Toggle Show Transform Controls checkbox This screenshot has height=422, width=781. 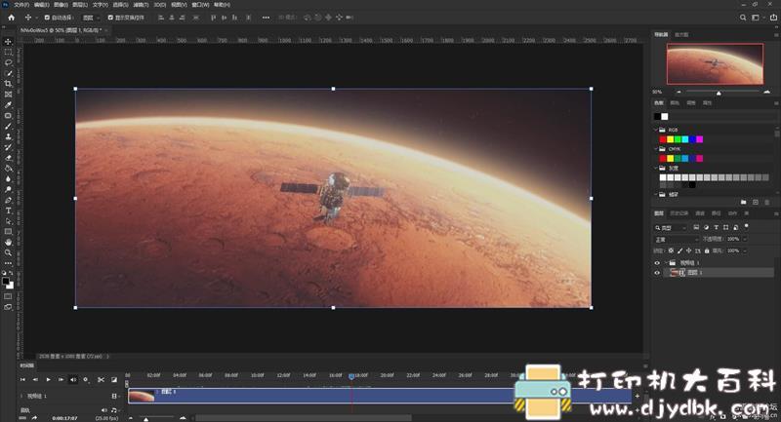pyautogui.click(x=110, y=18)
